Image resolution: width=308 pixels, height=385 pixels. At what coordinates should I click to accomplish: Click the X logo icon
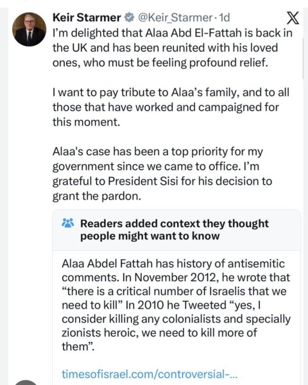click(x=293, y=18)
